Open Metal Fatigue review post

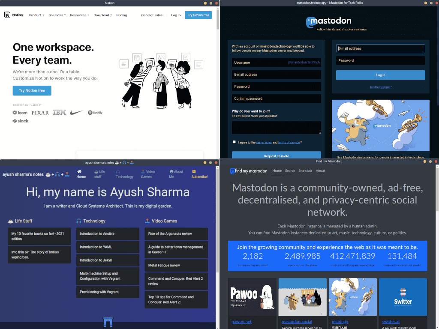pos(176,265)
